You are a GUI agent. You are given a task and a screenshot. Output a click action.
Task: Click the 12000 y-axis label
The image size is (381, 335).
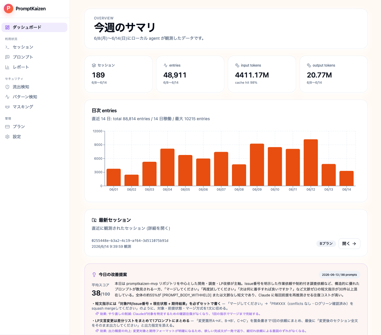pos(97,131)
